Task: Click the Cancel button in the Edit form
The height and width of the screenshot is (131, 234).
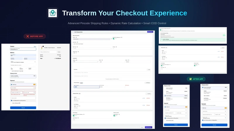Action: [142, 127]
